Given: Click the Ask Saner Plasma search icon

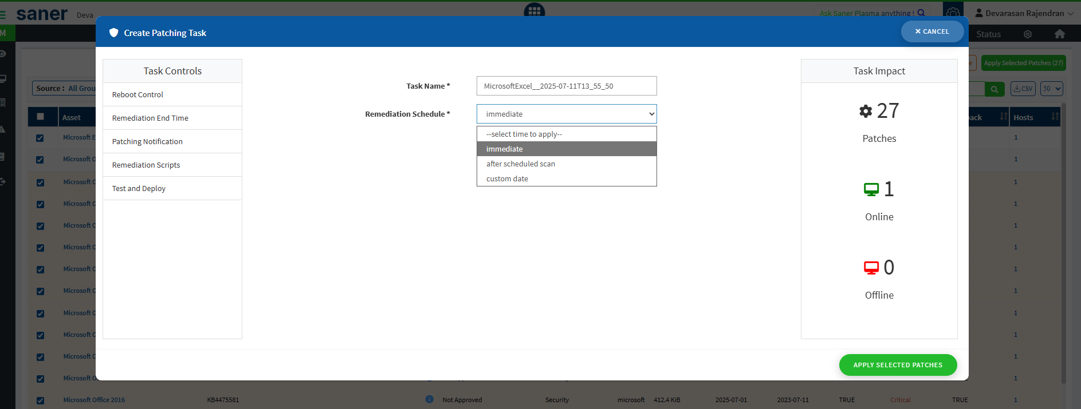Looking at the screenshot, I should (921, 13).
